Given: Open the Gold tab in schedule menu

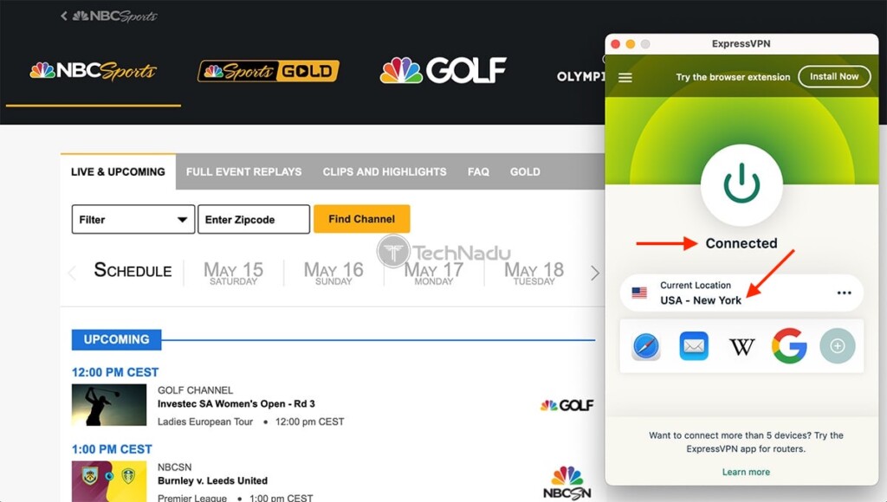Looking at the screenshot, I should tap(525, 172).
